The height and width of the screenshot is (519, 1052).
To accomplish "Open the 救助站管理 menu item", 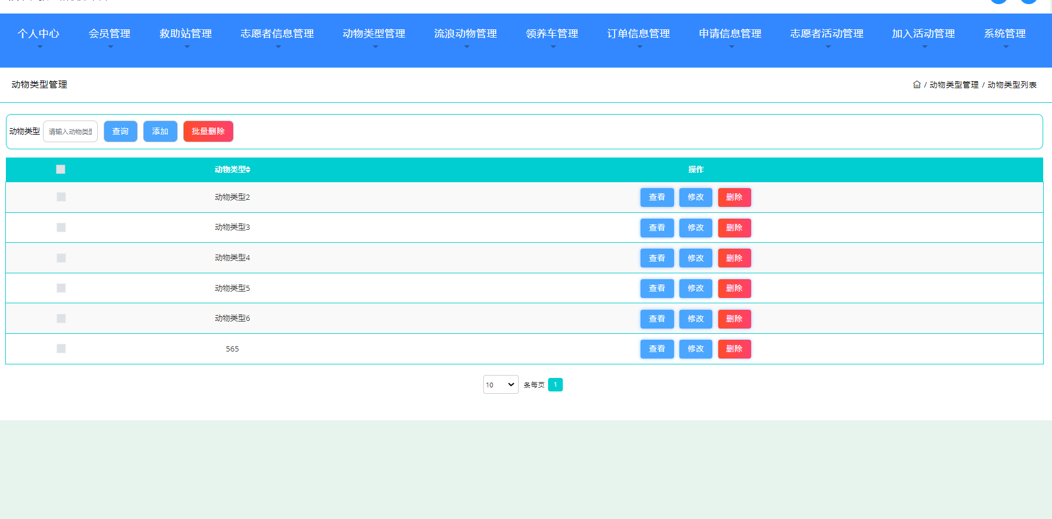I will point(185,34).
